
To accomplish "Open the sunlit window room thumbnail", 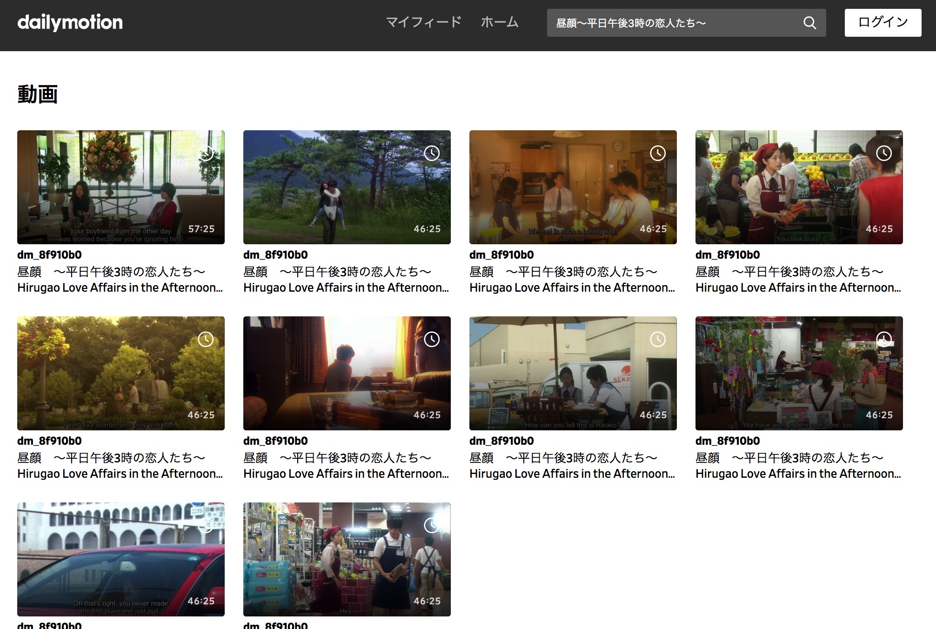I will point(347,373).
